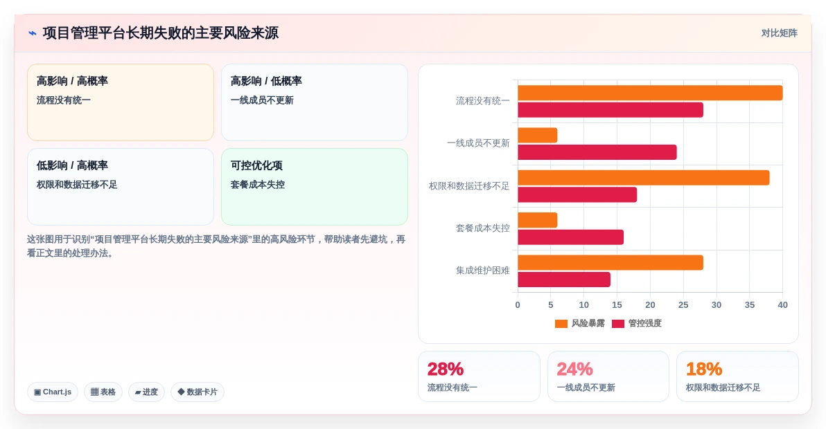826x429 pixels.
Task: Click the 表格 tag chip
Action: 103,392
